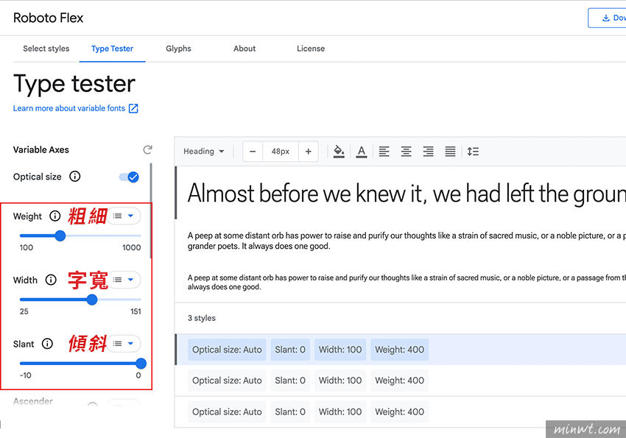Open Learn more about variable fonts link
Viewport: 626px width, 438px height.
(69, 108)
